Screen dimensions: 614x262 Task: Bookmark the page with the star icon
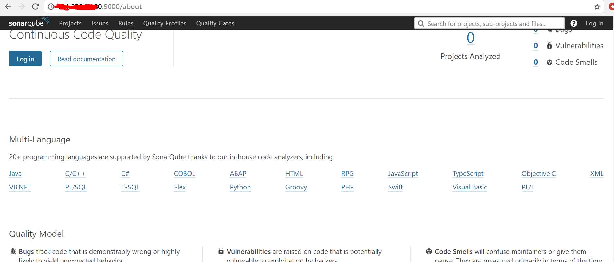(597, 6)
